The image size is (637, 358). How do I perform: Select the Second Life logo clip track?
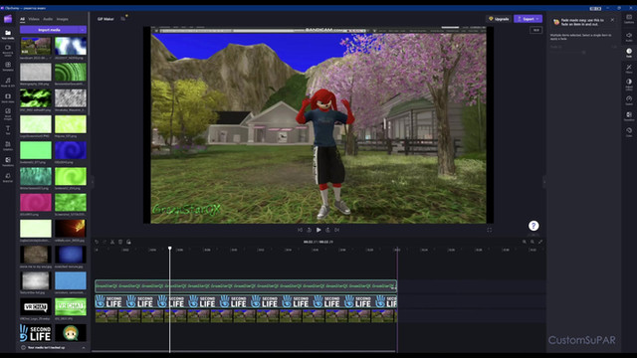coord(246,301)
